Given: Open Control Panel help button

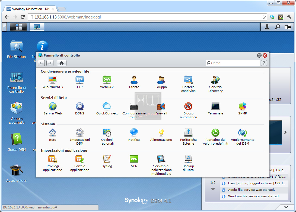Looking at the screenshot, I should [264, 63].
